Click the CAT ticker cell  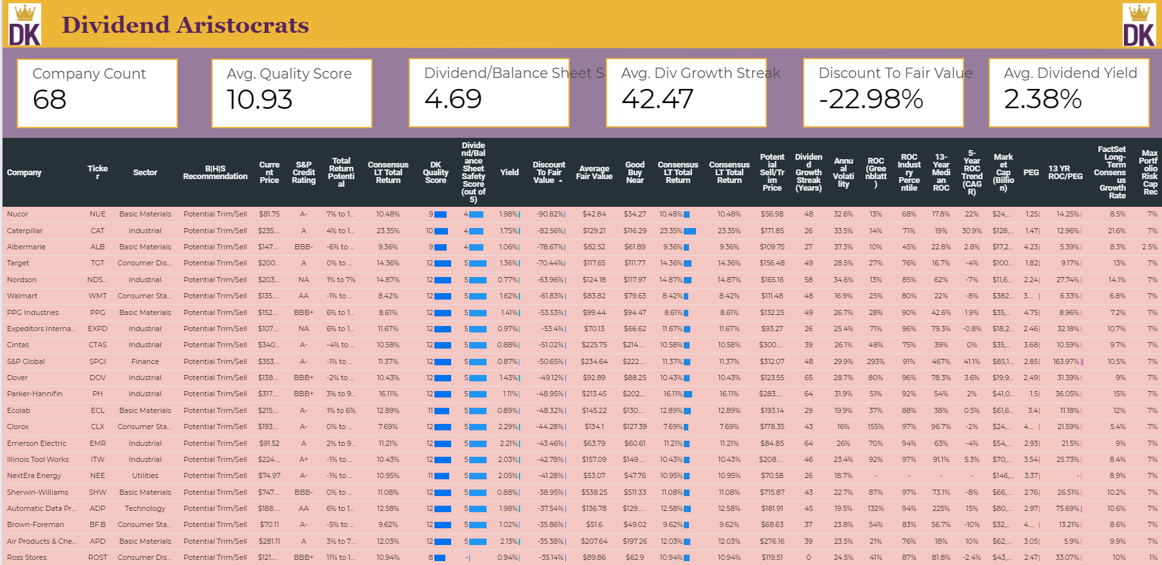point(97,231)
